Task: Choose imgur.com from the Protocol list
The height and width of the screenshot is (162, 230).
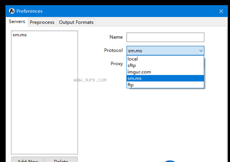Action: [x=165, y=72]
